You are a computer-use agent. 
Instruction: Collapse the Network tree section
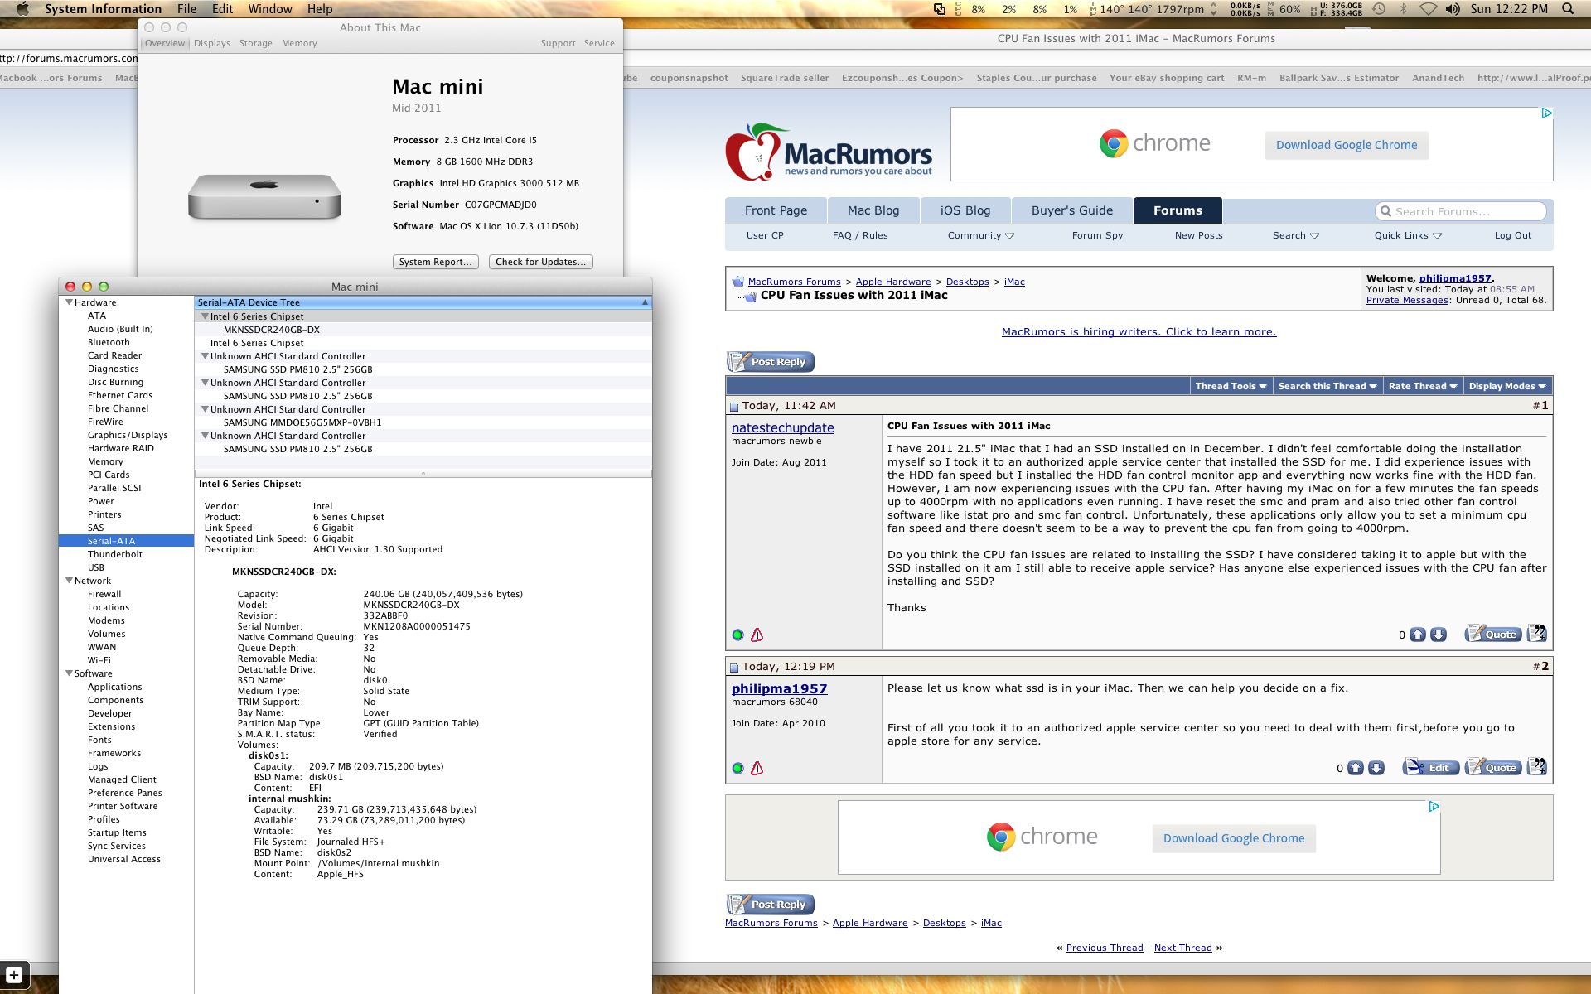pos(69,581)
